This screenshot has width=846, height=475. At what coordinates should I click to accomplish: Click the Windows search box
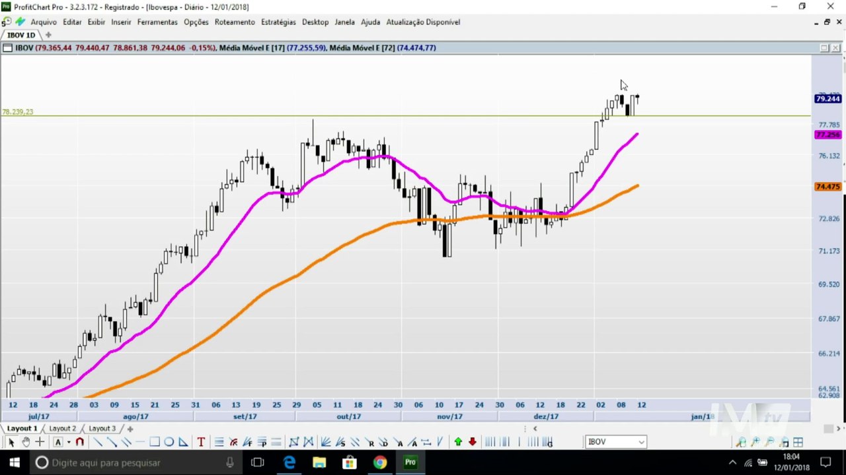click(137, 462)
